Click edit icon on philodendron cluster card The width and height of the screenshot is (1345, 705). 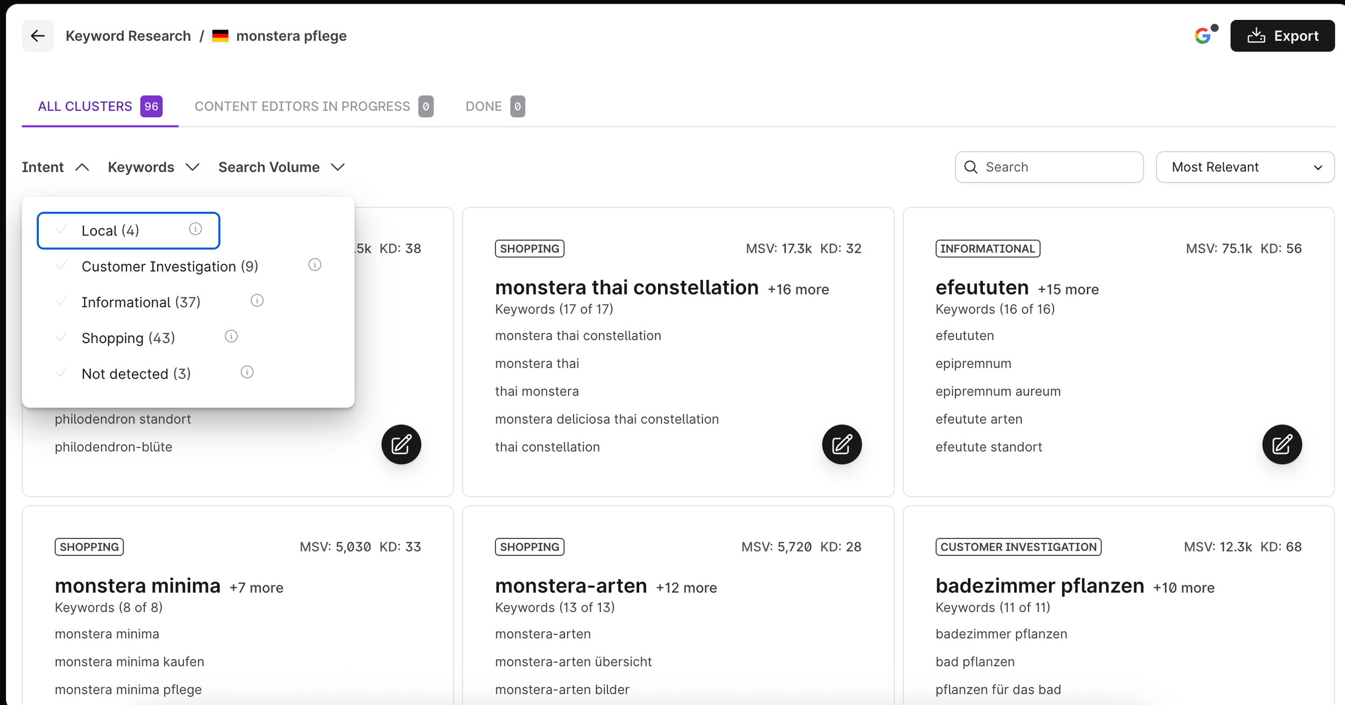click(401, 444)
